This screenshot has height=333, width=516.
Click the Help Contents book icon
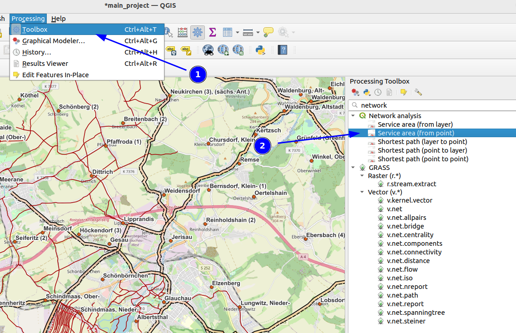click(x=283, y=50)
